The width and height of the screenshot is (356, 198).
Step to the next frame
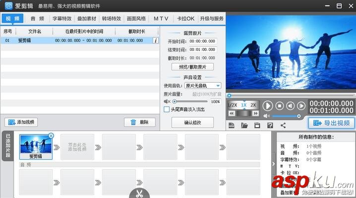coord(301,106)
